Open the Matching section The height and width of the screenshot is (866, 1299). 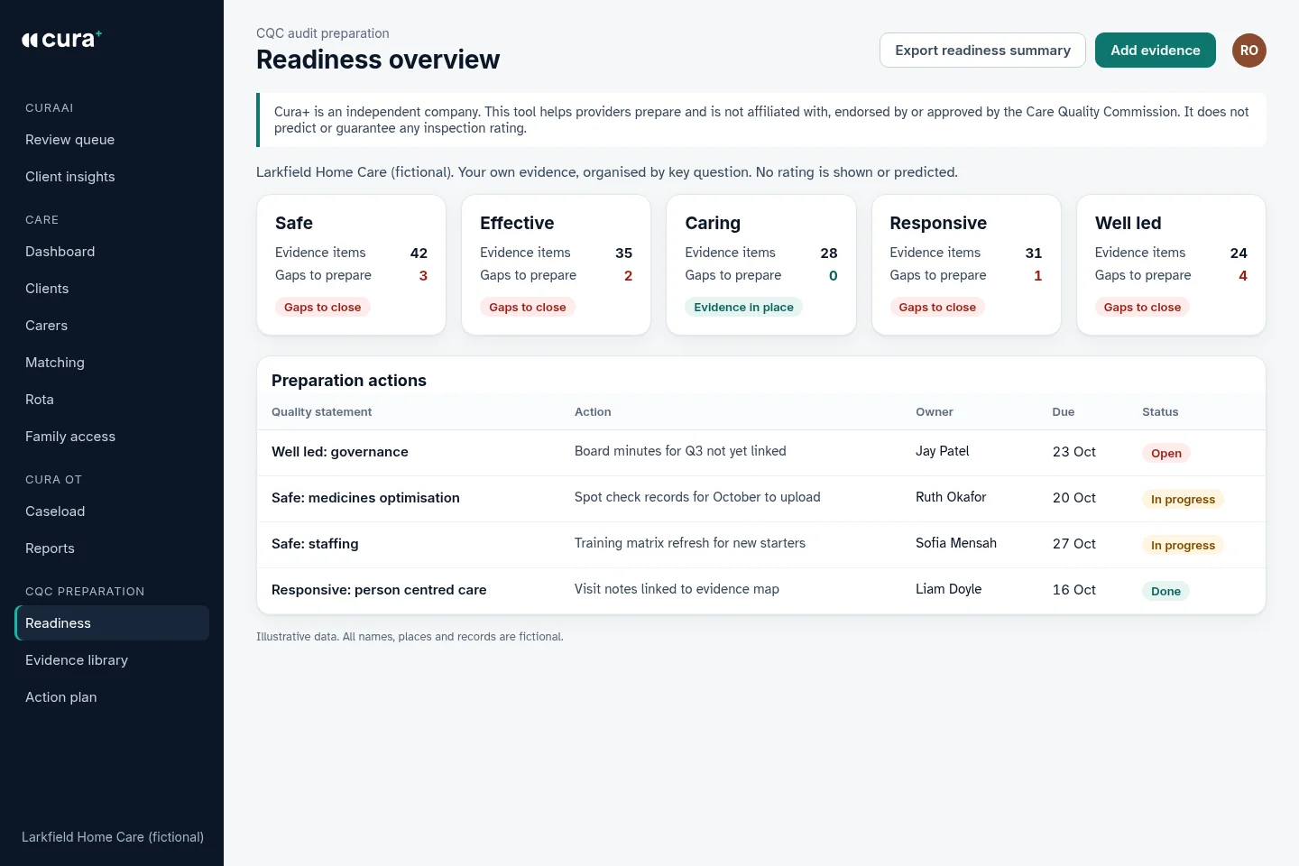(112, 363)
